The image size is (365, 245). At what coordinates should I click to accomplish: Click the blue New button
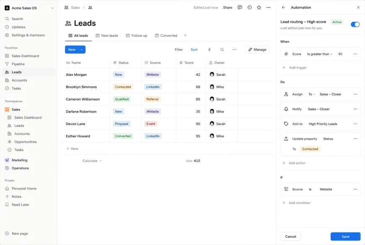pos(72,49)
